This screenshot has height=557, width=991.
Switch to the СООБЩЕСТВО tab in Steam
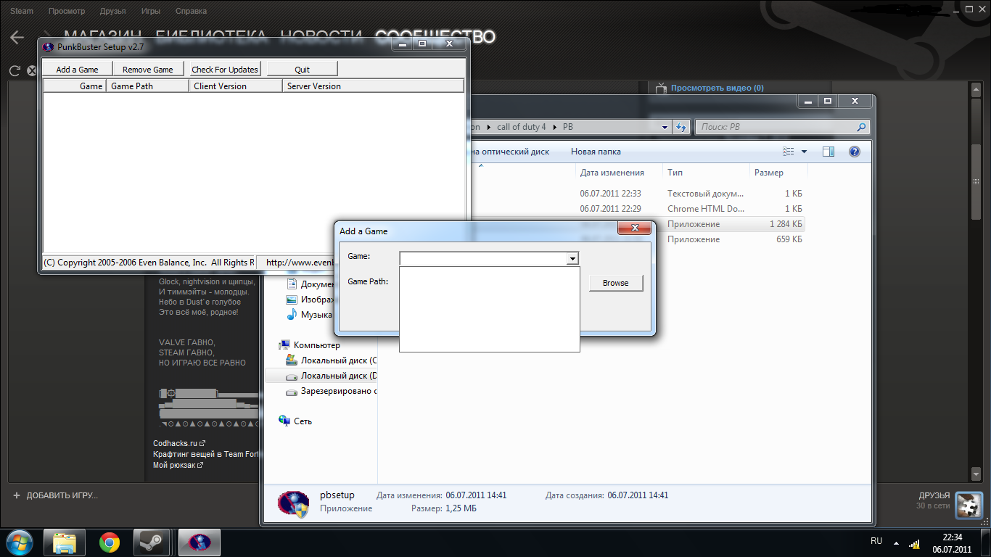pos(435,37)
